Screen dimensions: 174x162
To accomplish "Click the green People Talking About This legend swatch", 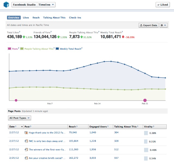I will coord(22,49).
